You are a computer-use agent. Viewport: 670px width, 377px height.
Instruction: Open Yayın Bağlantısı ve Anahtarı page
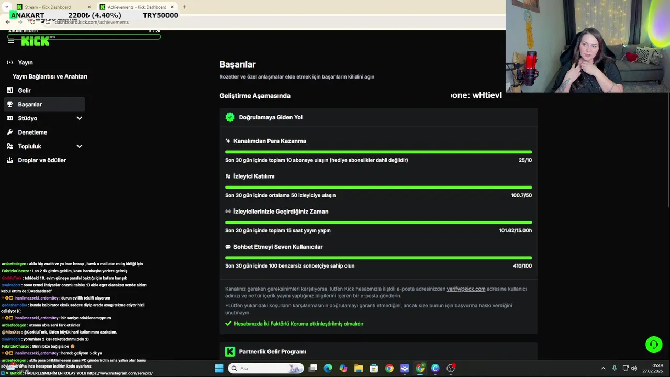tap(50, 76)
